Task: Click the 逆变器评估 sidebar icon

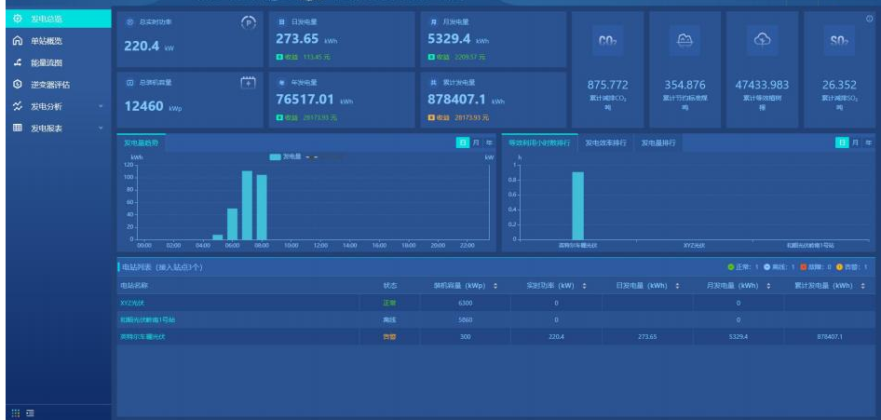Action: (x=17, y=85)
